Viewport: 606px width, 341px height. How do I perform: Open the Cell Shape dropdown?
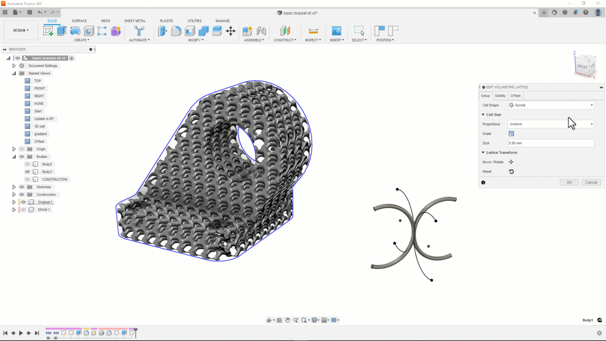[551, 105]
